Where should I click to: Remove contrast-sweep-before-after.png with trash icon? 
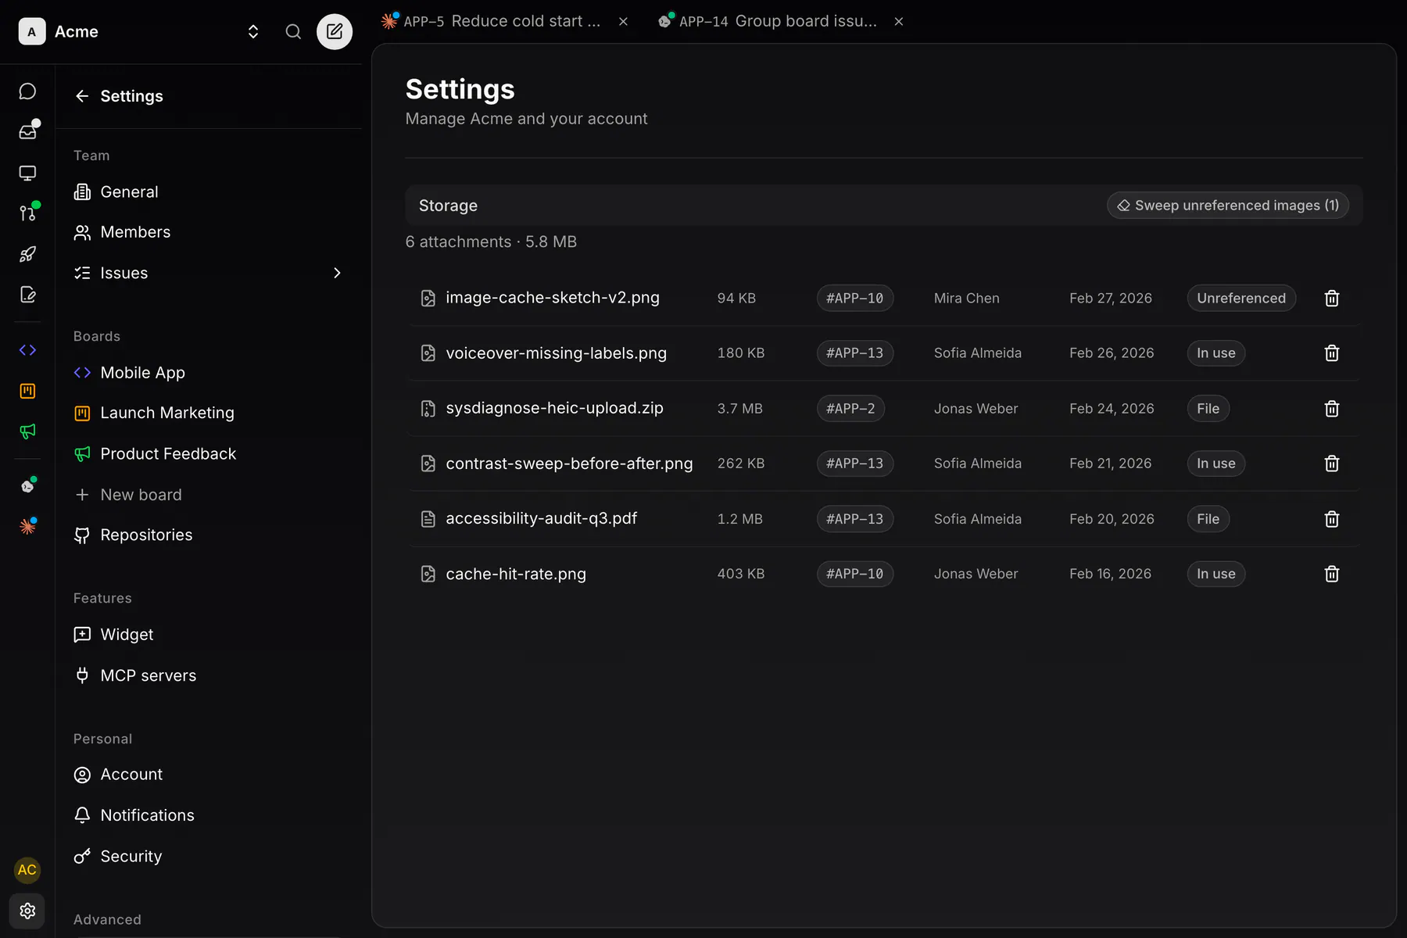(1332, 464)
